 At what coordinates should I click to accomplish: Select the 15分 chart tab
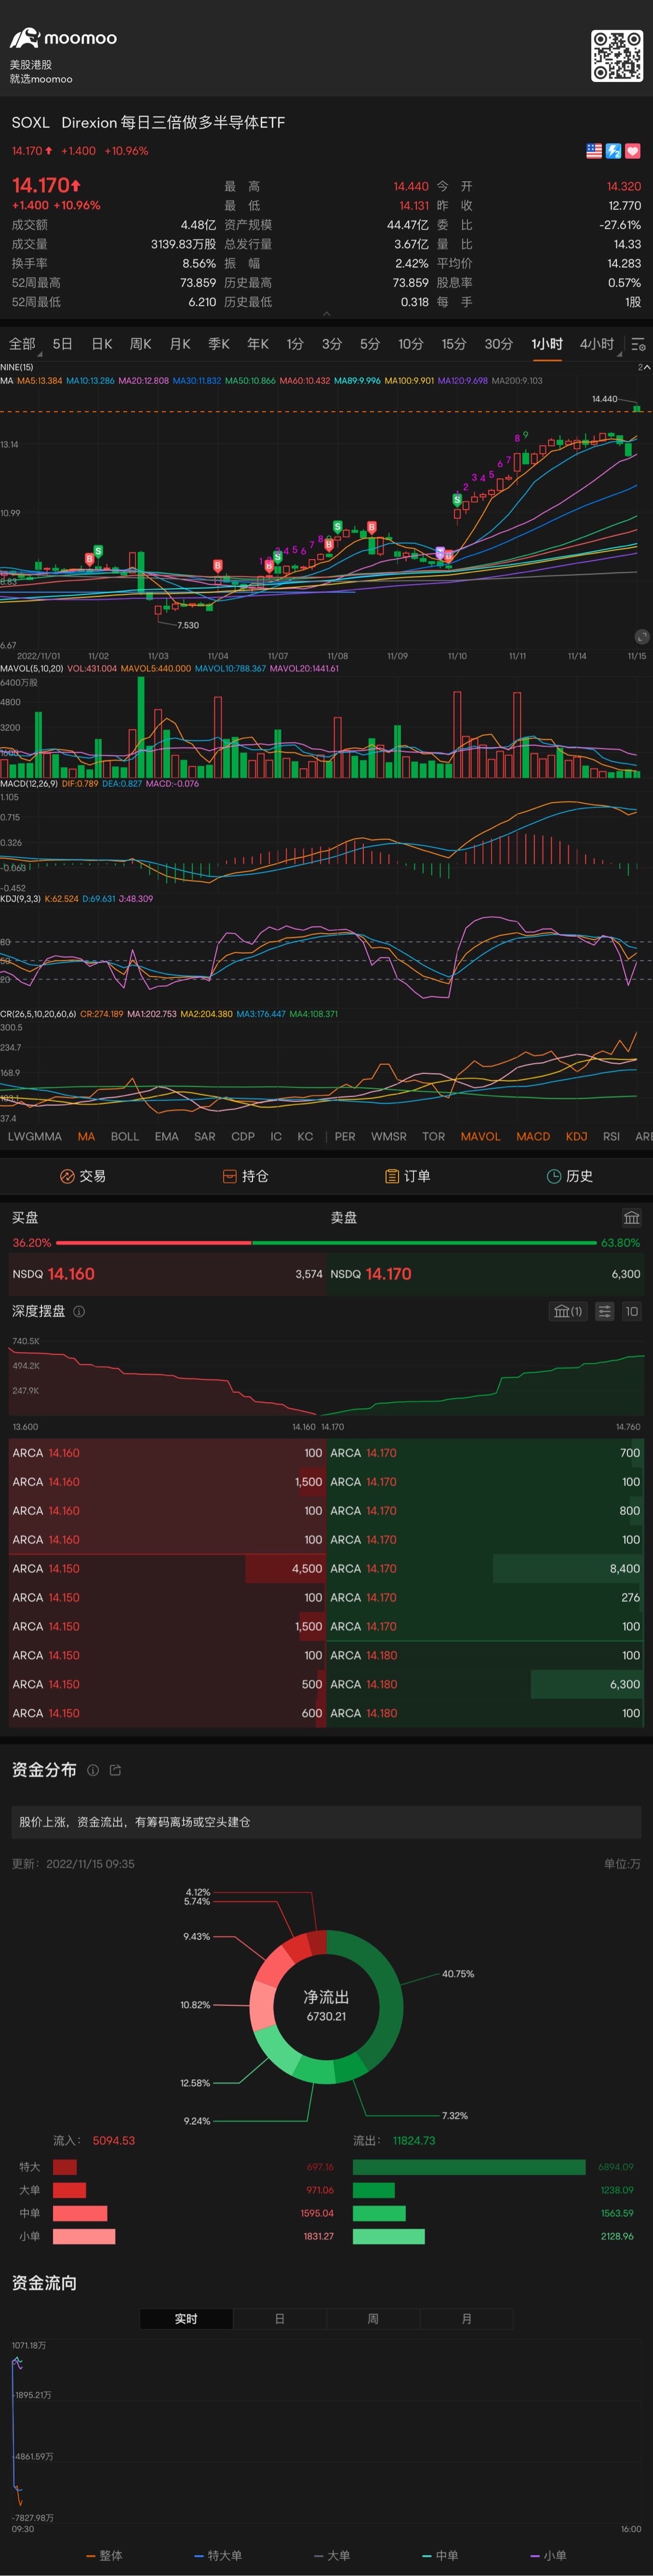coord(454,344)
